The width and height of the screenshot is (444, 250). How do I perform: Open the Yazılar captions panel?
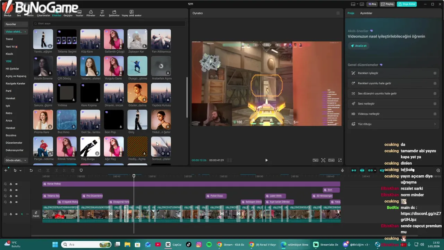(x=79, y=14)
